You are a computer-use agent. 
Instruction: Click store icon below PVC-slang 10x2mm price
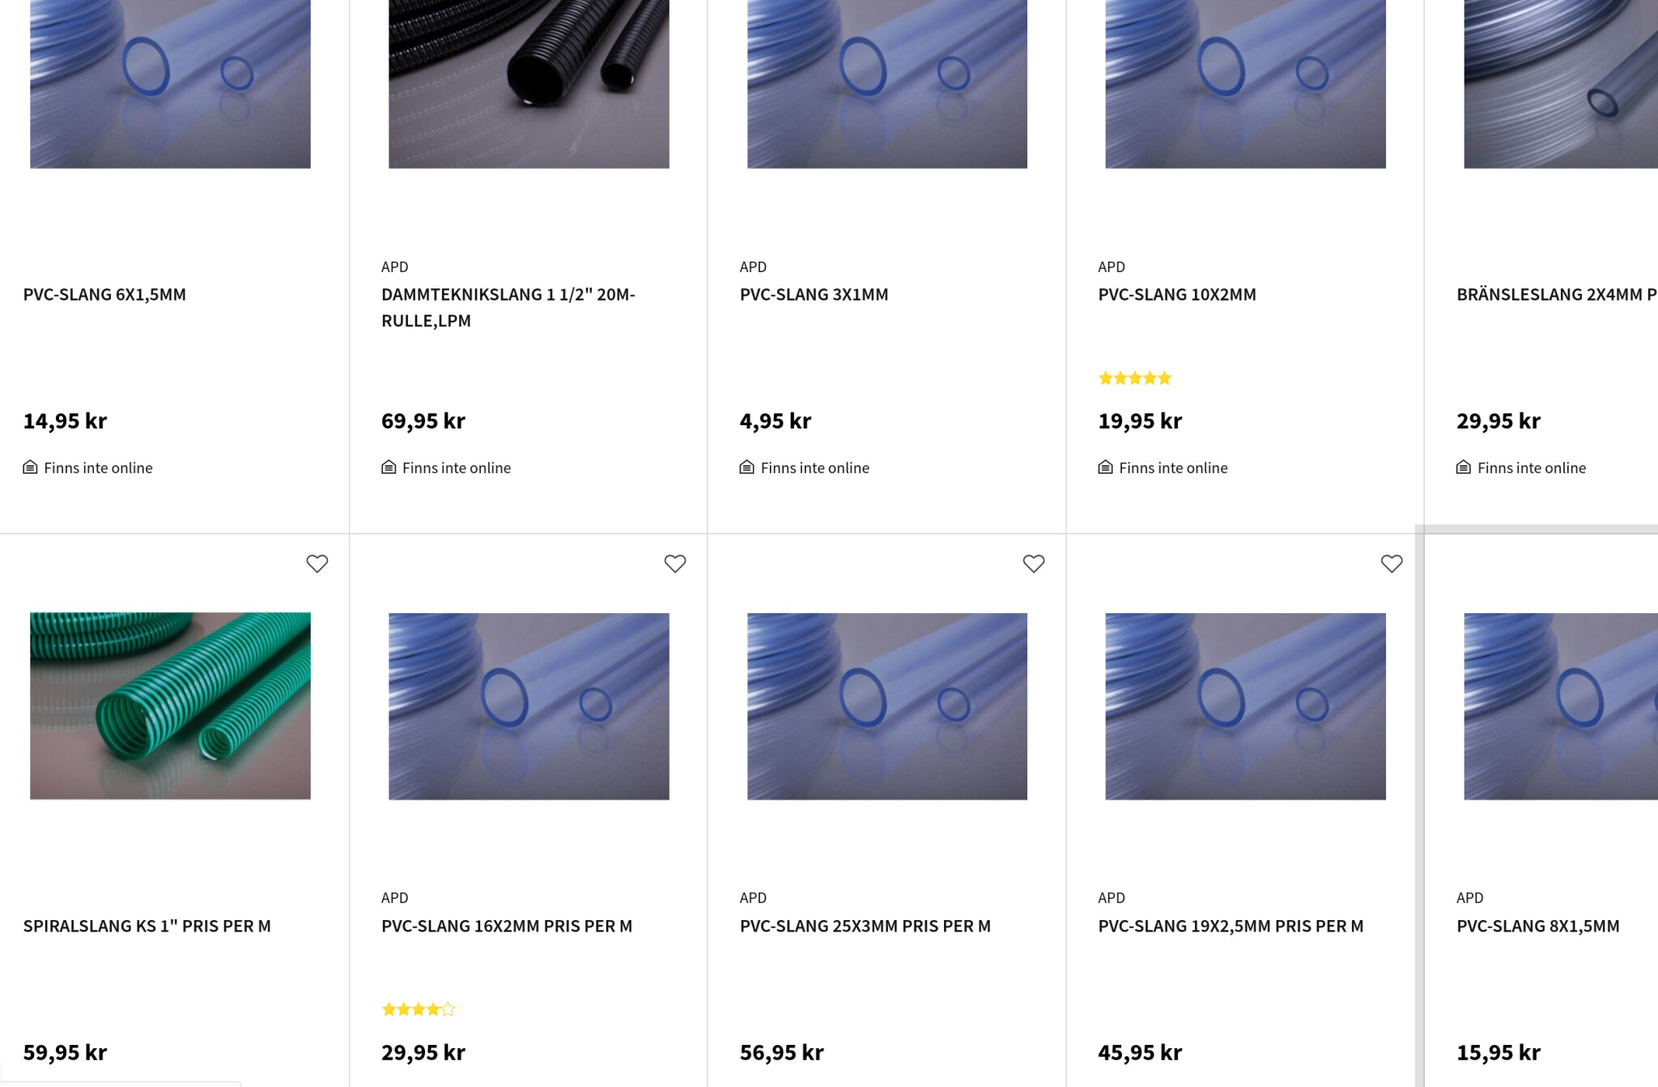pyautogui.click(x=1105, y=467)
